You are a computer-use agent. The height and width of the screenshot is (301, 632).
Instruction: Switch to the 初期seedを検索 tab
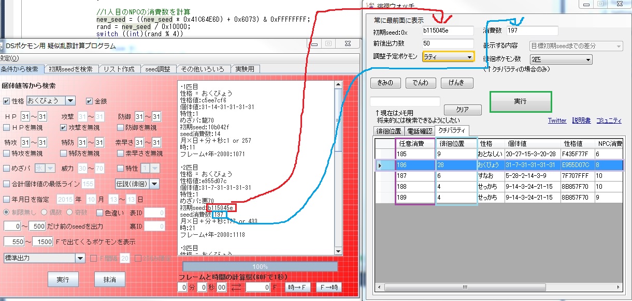click(x=70, y=69)
